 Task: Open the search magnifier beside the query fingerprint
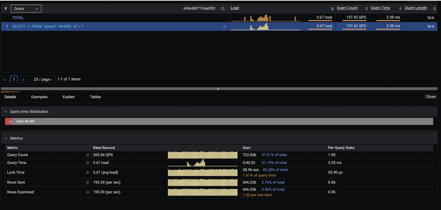(223, 8)
